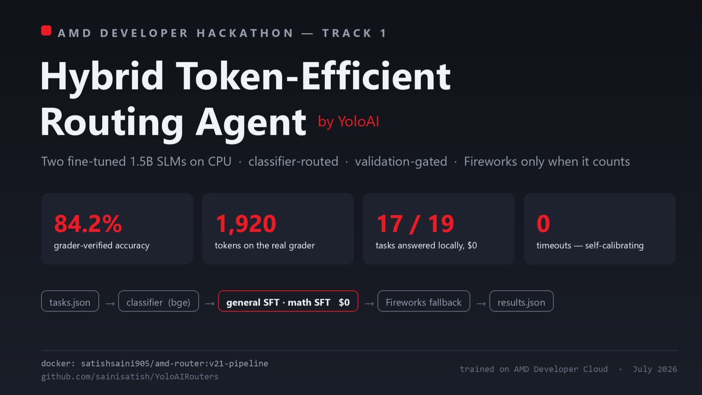Image resolution: width=702 pixels, height=395 pixels.
Task: Click the AMD Developer Hackathon Track 1 heading
Action: pos(222,33)
